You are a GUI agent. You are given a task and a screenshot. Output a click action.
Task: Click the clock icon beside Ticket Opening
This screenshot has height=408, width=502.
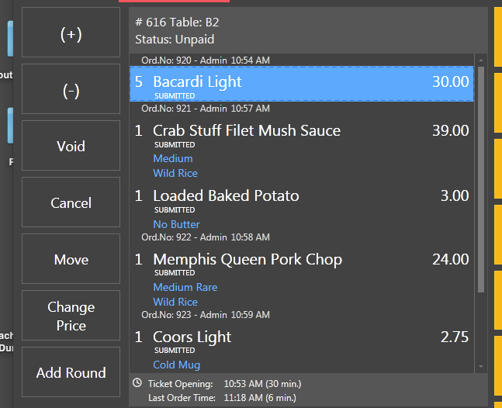point(137,382)
